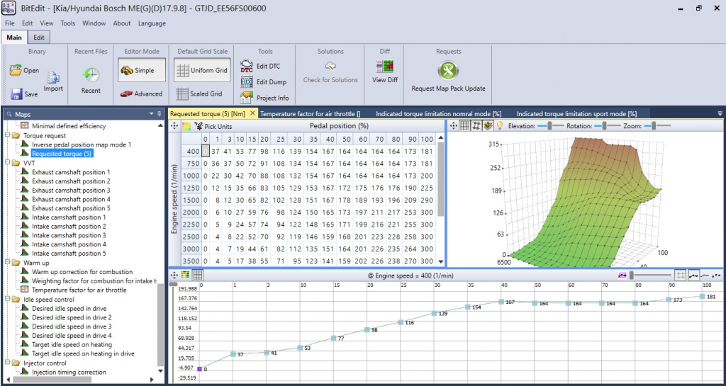Click the 3D view move handle icon
Screen dimensions: 726x386
click(x=454, y=125)
